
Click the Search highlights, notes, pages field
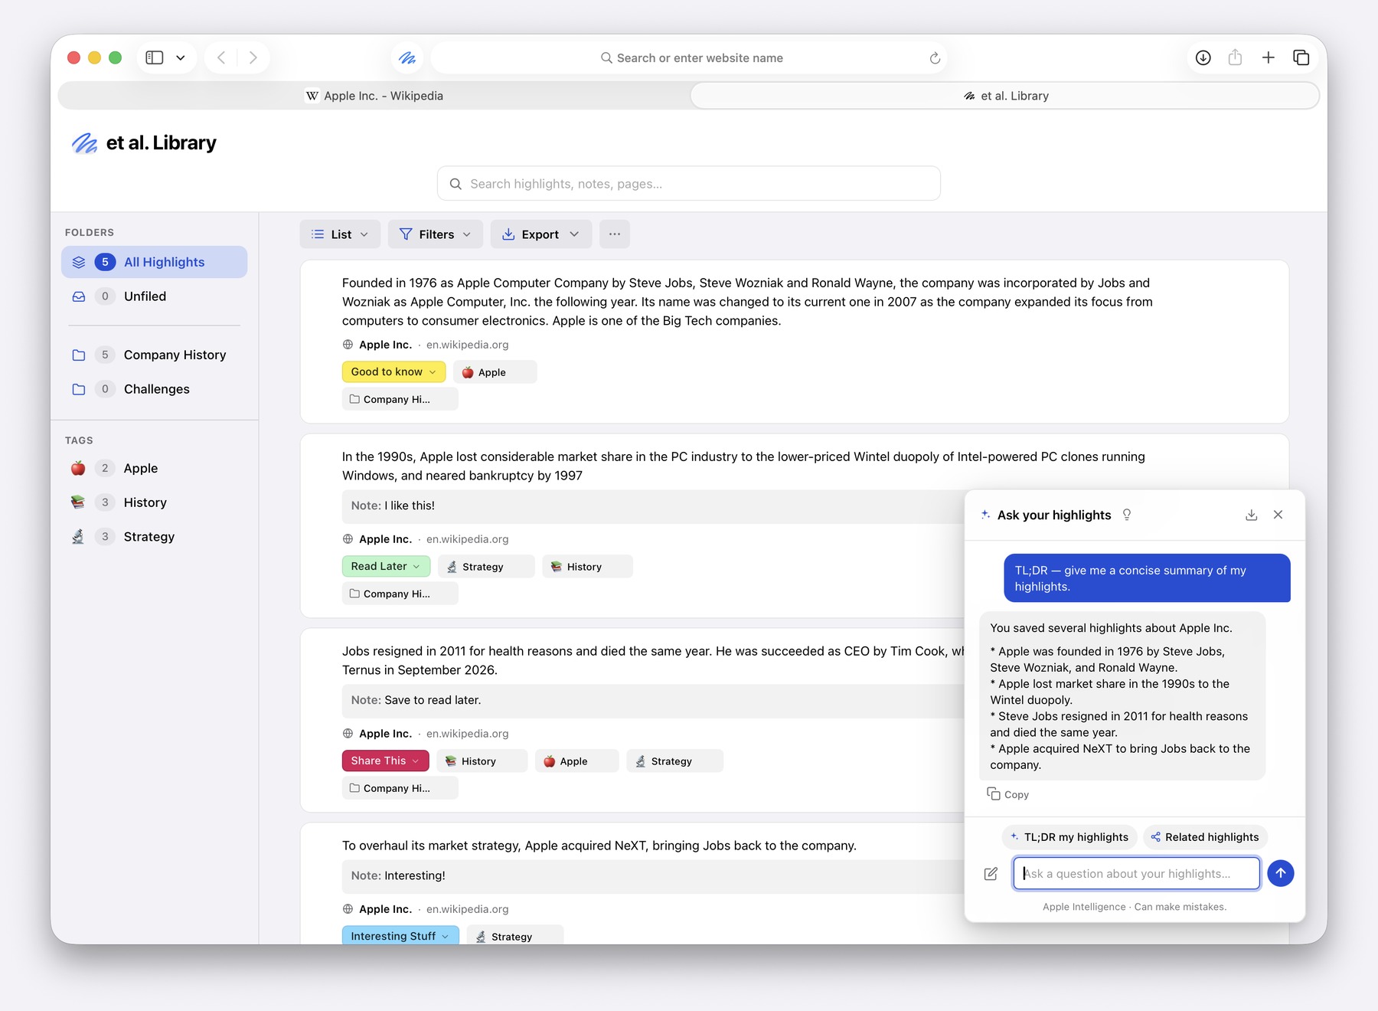point(689,184)
